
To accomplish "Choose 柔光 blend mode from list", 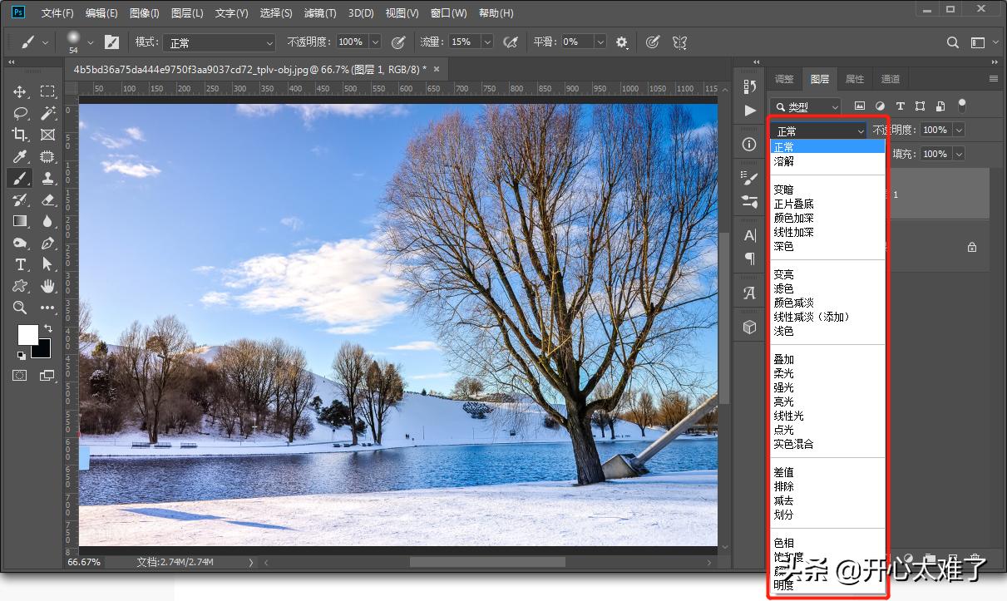I will pyautogui.click(x=783, y=373).
